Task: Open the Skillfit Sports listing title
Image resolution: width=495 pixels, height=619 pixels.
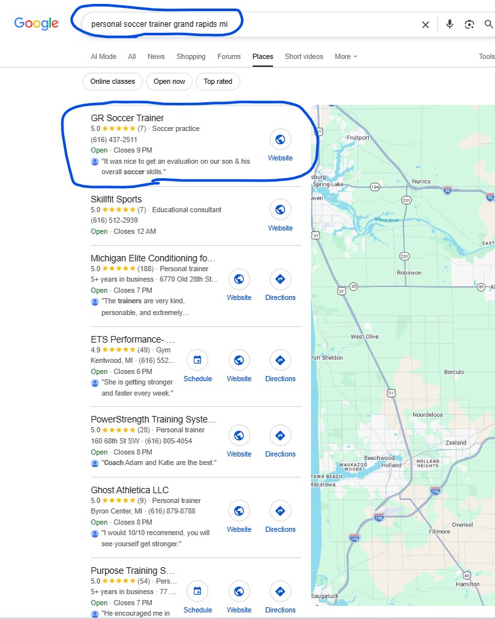Action: click(x=116, y=199)
